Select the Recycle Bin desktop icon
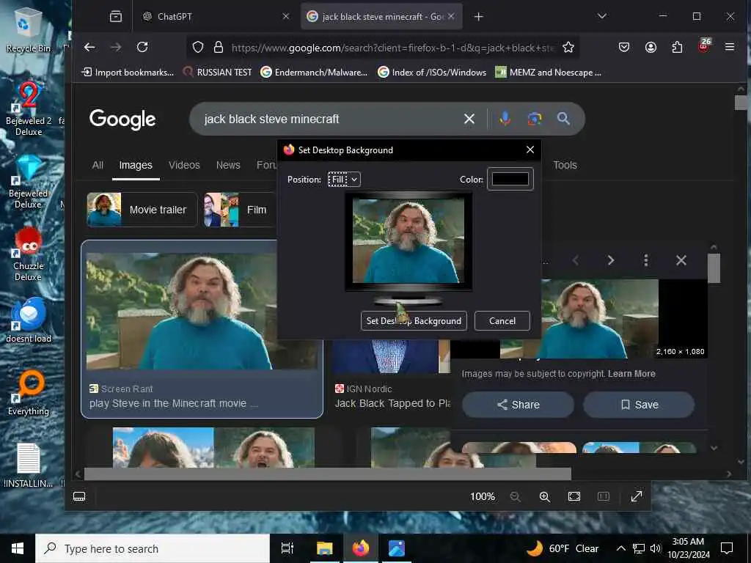 tap(28, 29)
